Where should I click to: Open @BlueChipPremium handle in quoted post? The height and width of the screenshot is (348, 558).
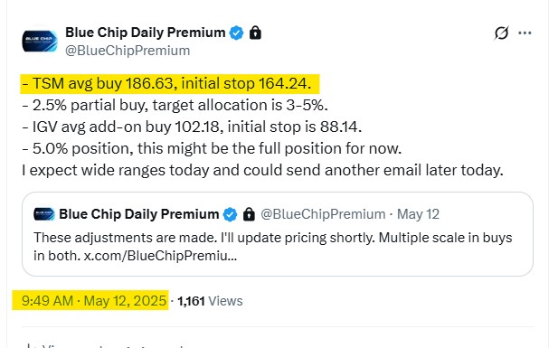[x=323, y=214]
